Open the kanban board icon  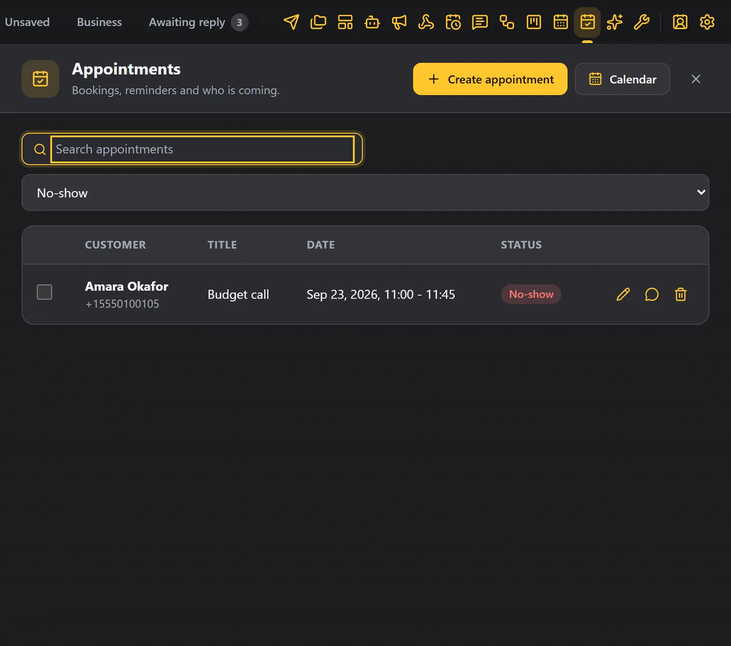[x=534, y=22]
